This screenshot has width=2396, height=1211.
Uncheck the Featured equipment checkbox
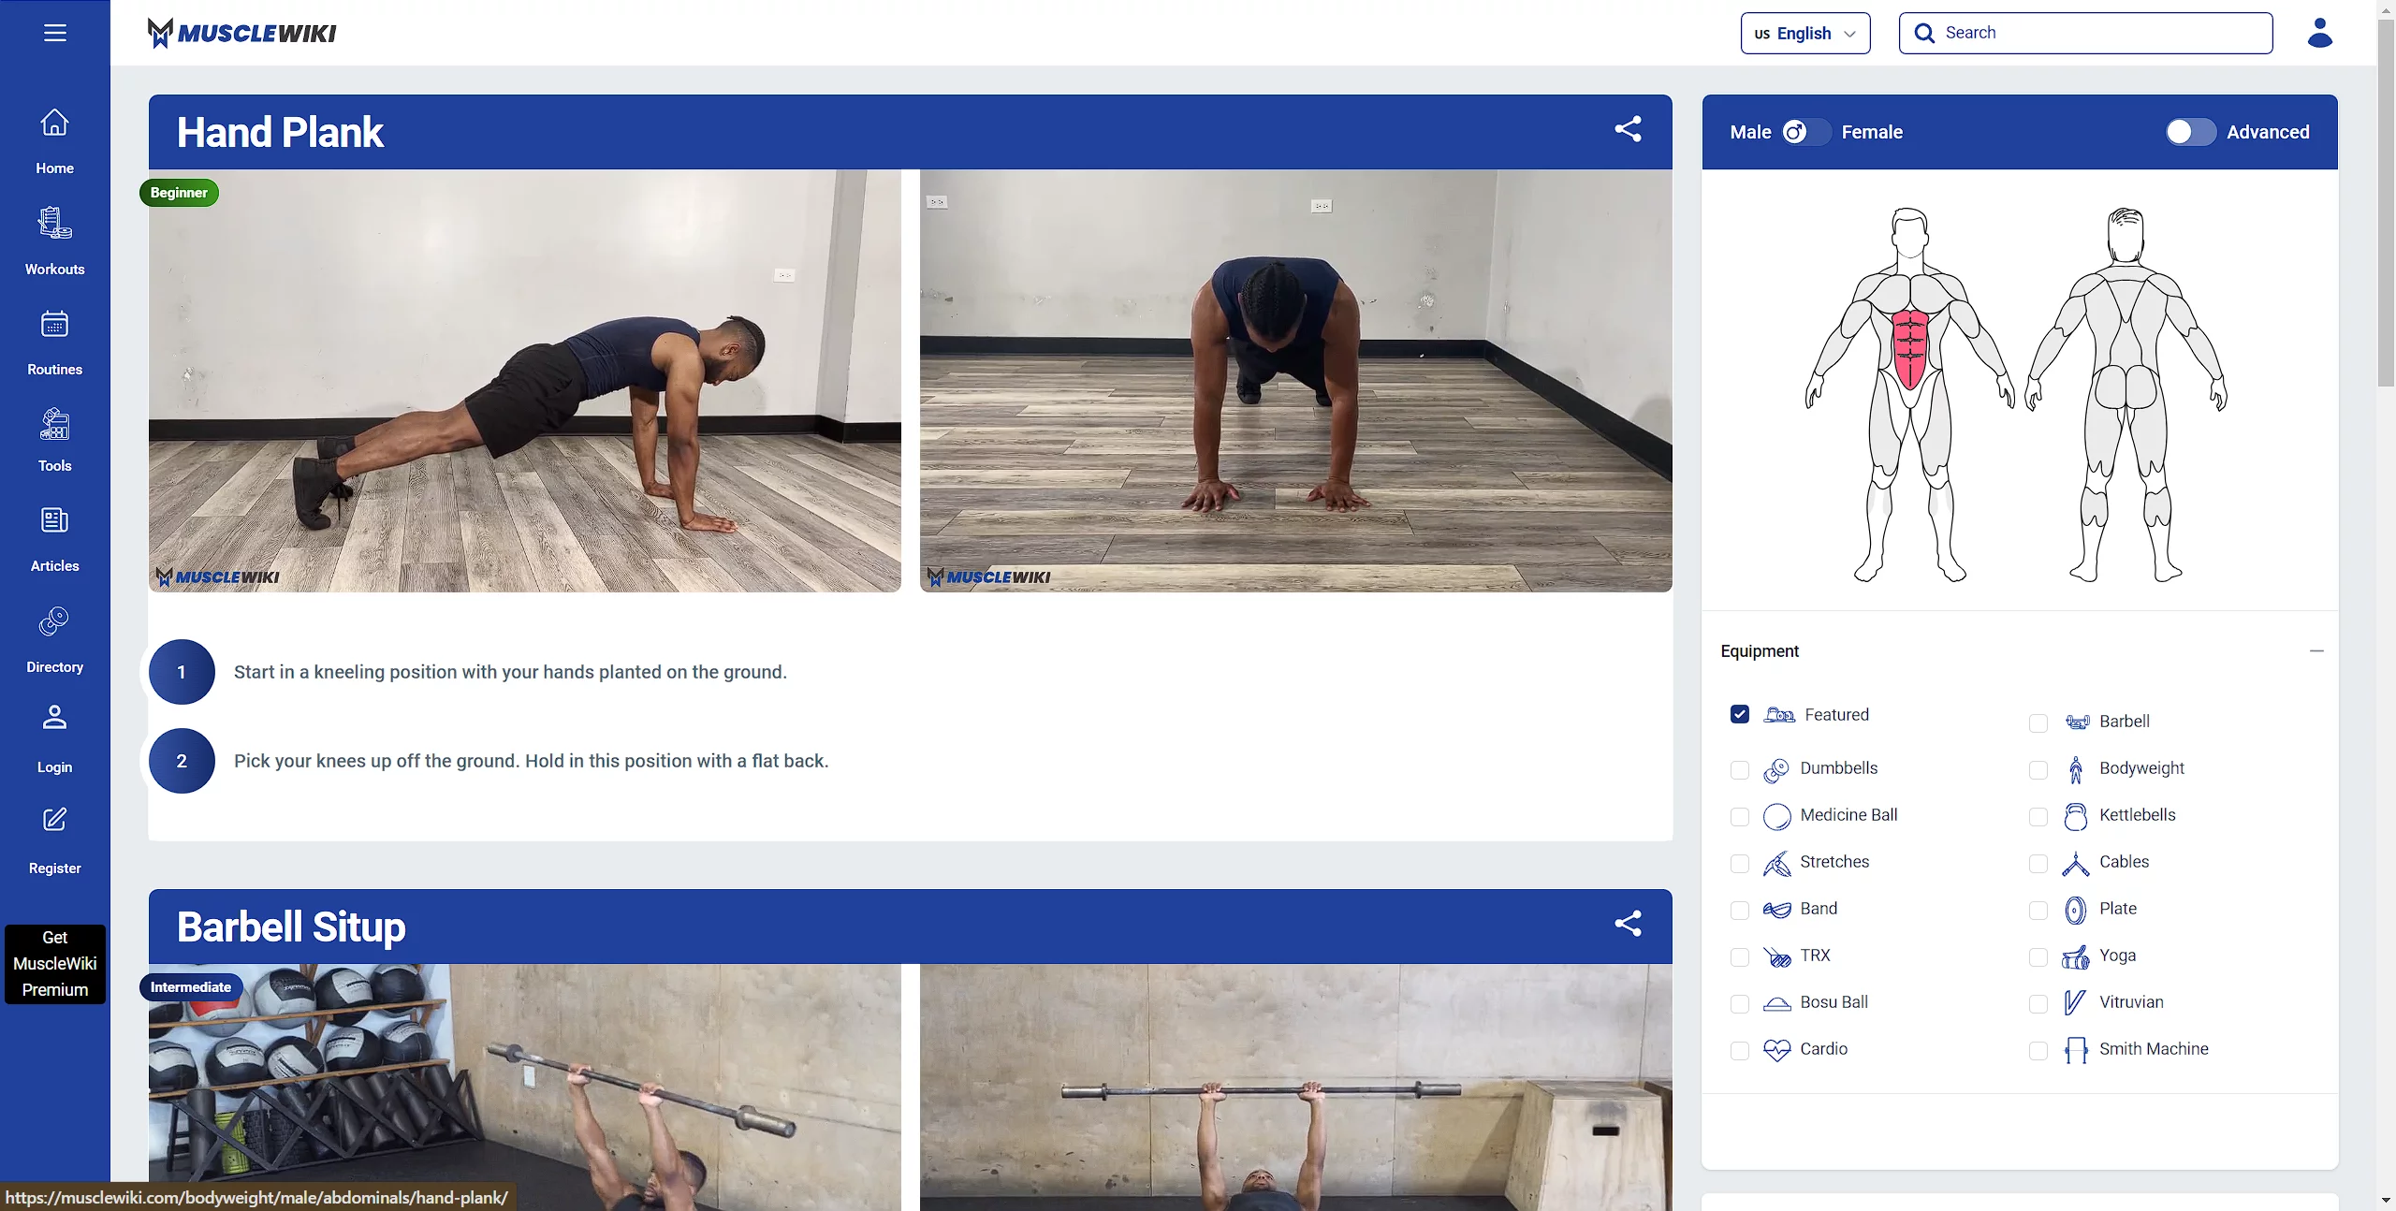tap(1739, 714)
